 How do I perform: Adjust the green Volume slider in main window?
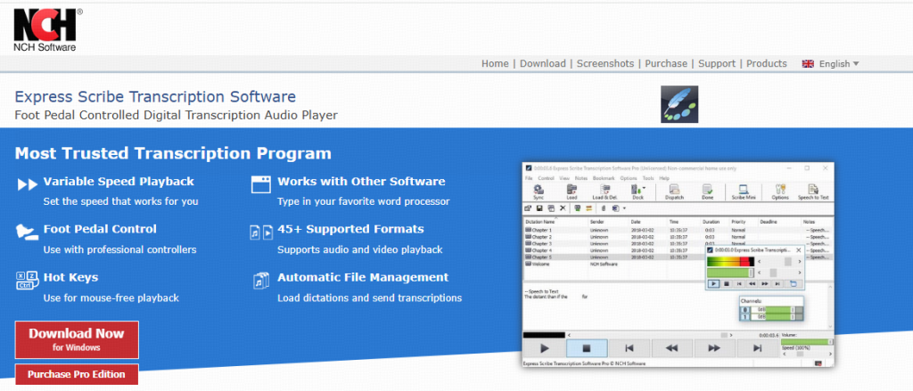click(806, 342)
